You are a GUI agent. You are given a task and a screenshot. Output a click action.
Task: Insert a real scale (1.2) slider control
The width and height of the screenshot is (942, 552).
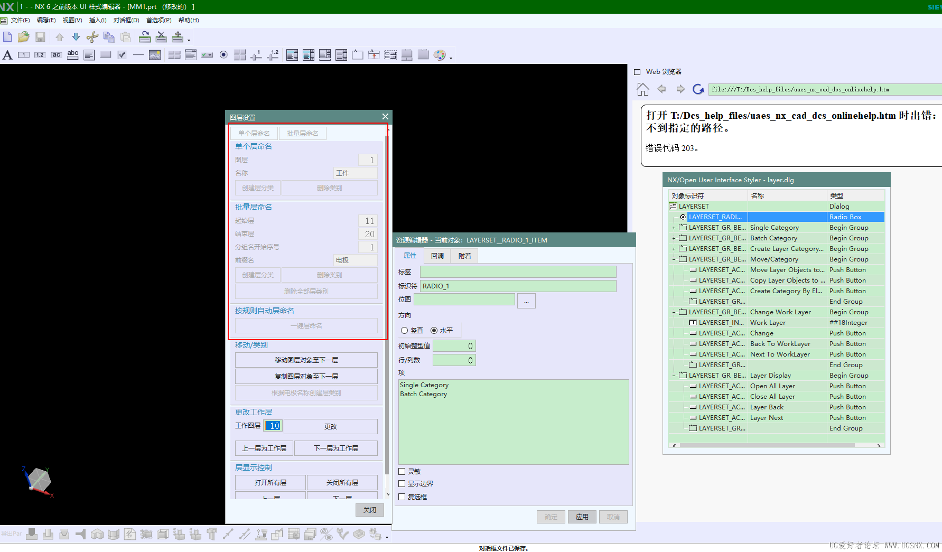(x=273, y=55)
